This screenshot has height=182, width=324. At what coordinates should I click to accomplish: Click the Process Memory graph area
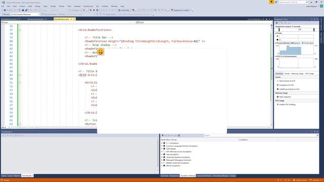(x=296, y=50)
